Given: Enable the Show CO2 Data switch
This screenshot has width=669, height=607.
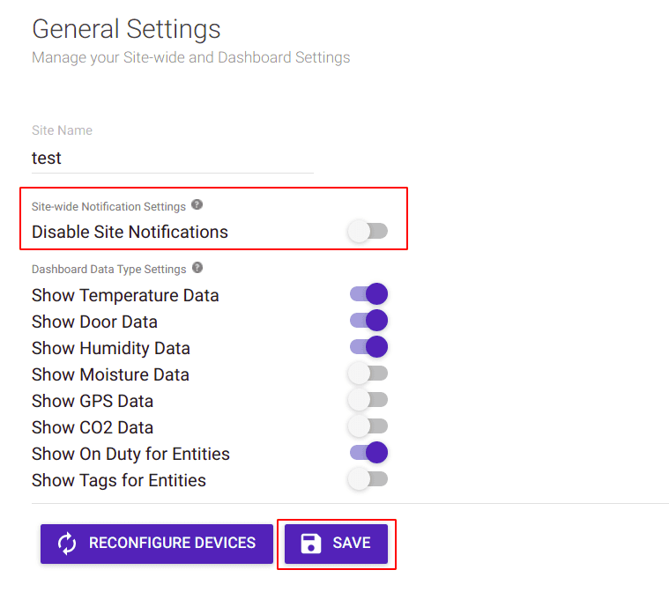Looking at the screenshot, I should [x=368, y=426].
